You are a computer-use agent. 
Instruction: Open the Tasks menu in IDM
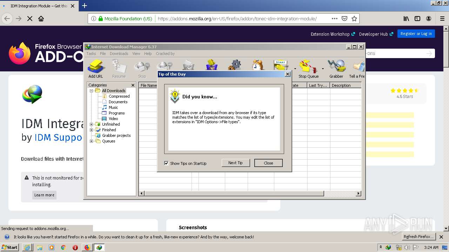(x=91, y=54)
